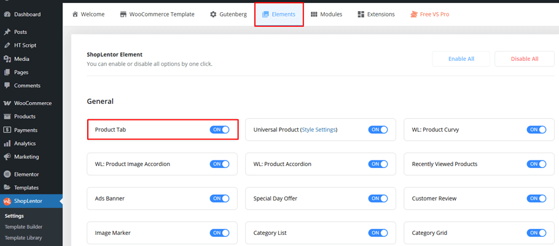Select the Elements tab
The height and width of the screenshot is (246, 559).
pos(279,14)
